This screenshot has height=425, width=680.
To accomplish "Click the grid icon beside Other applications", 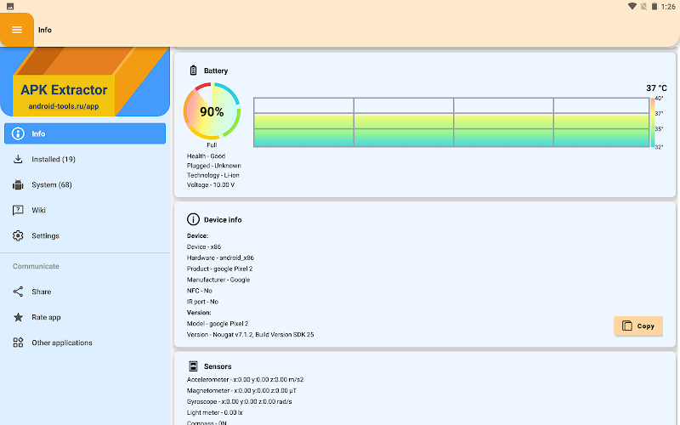I will (x=18, y=343).
